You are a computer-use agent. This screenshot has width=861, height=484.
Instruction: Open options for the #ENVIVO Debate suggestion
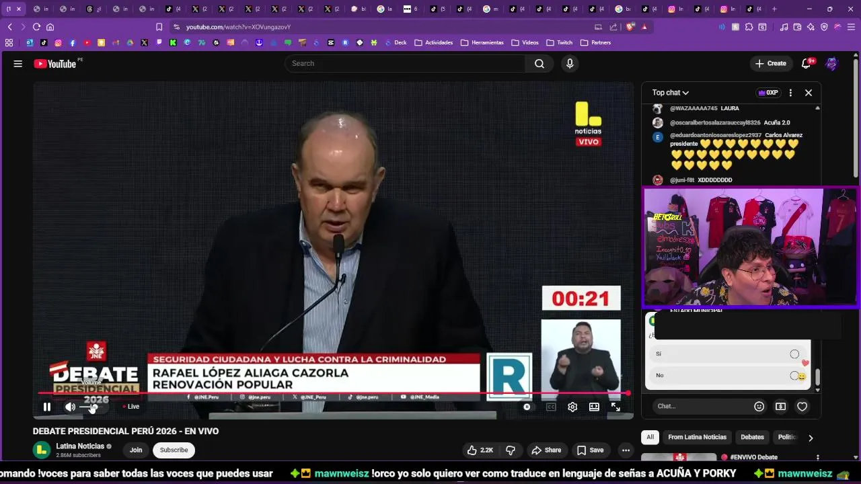(x=818, y=458)
